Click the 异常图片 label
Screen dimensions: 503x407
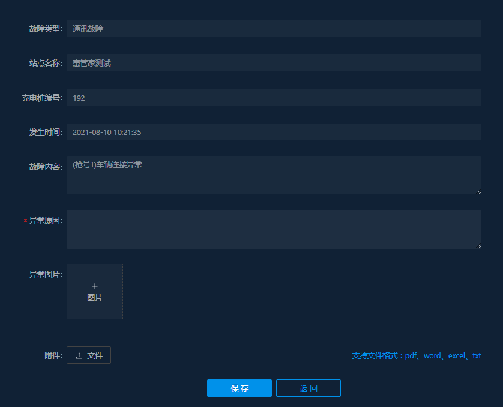tap(46, 274)
